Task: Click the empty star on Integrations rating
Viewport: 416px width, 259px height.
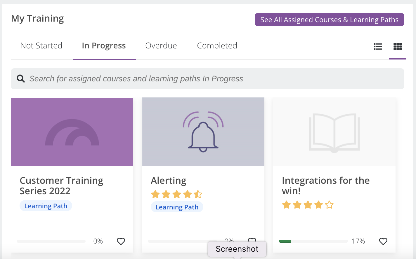Action: [329, 205]
